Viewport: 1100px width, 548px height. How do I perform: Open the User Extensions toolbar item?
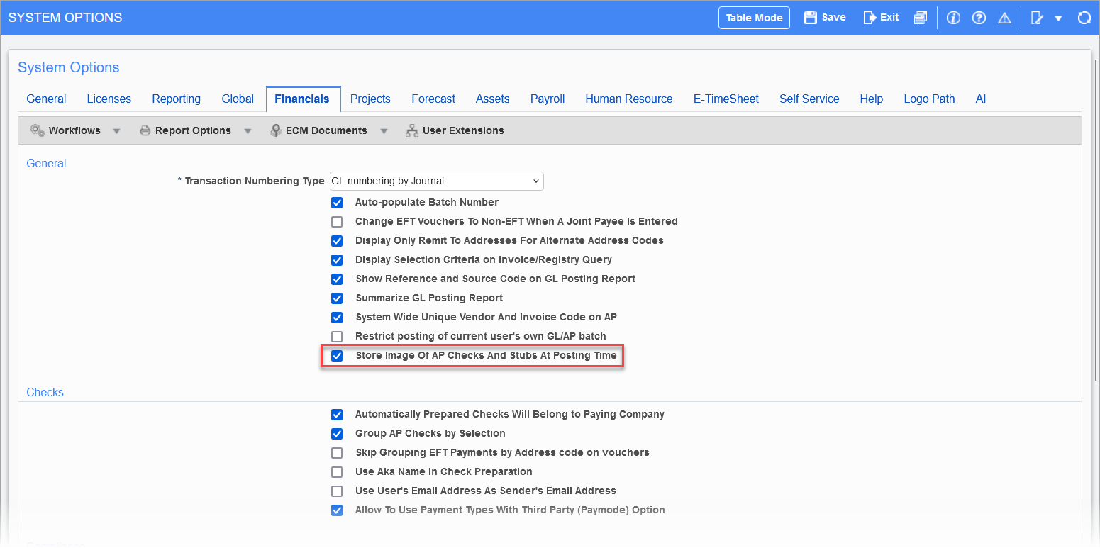pyautogui.click(x=455, y=130)
